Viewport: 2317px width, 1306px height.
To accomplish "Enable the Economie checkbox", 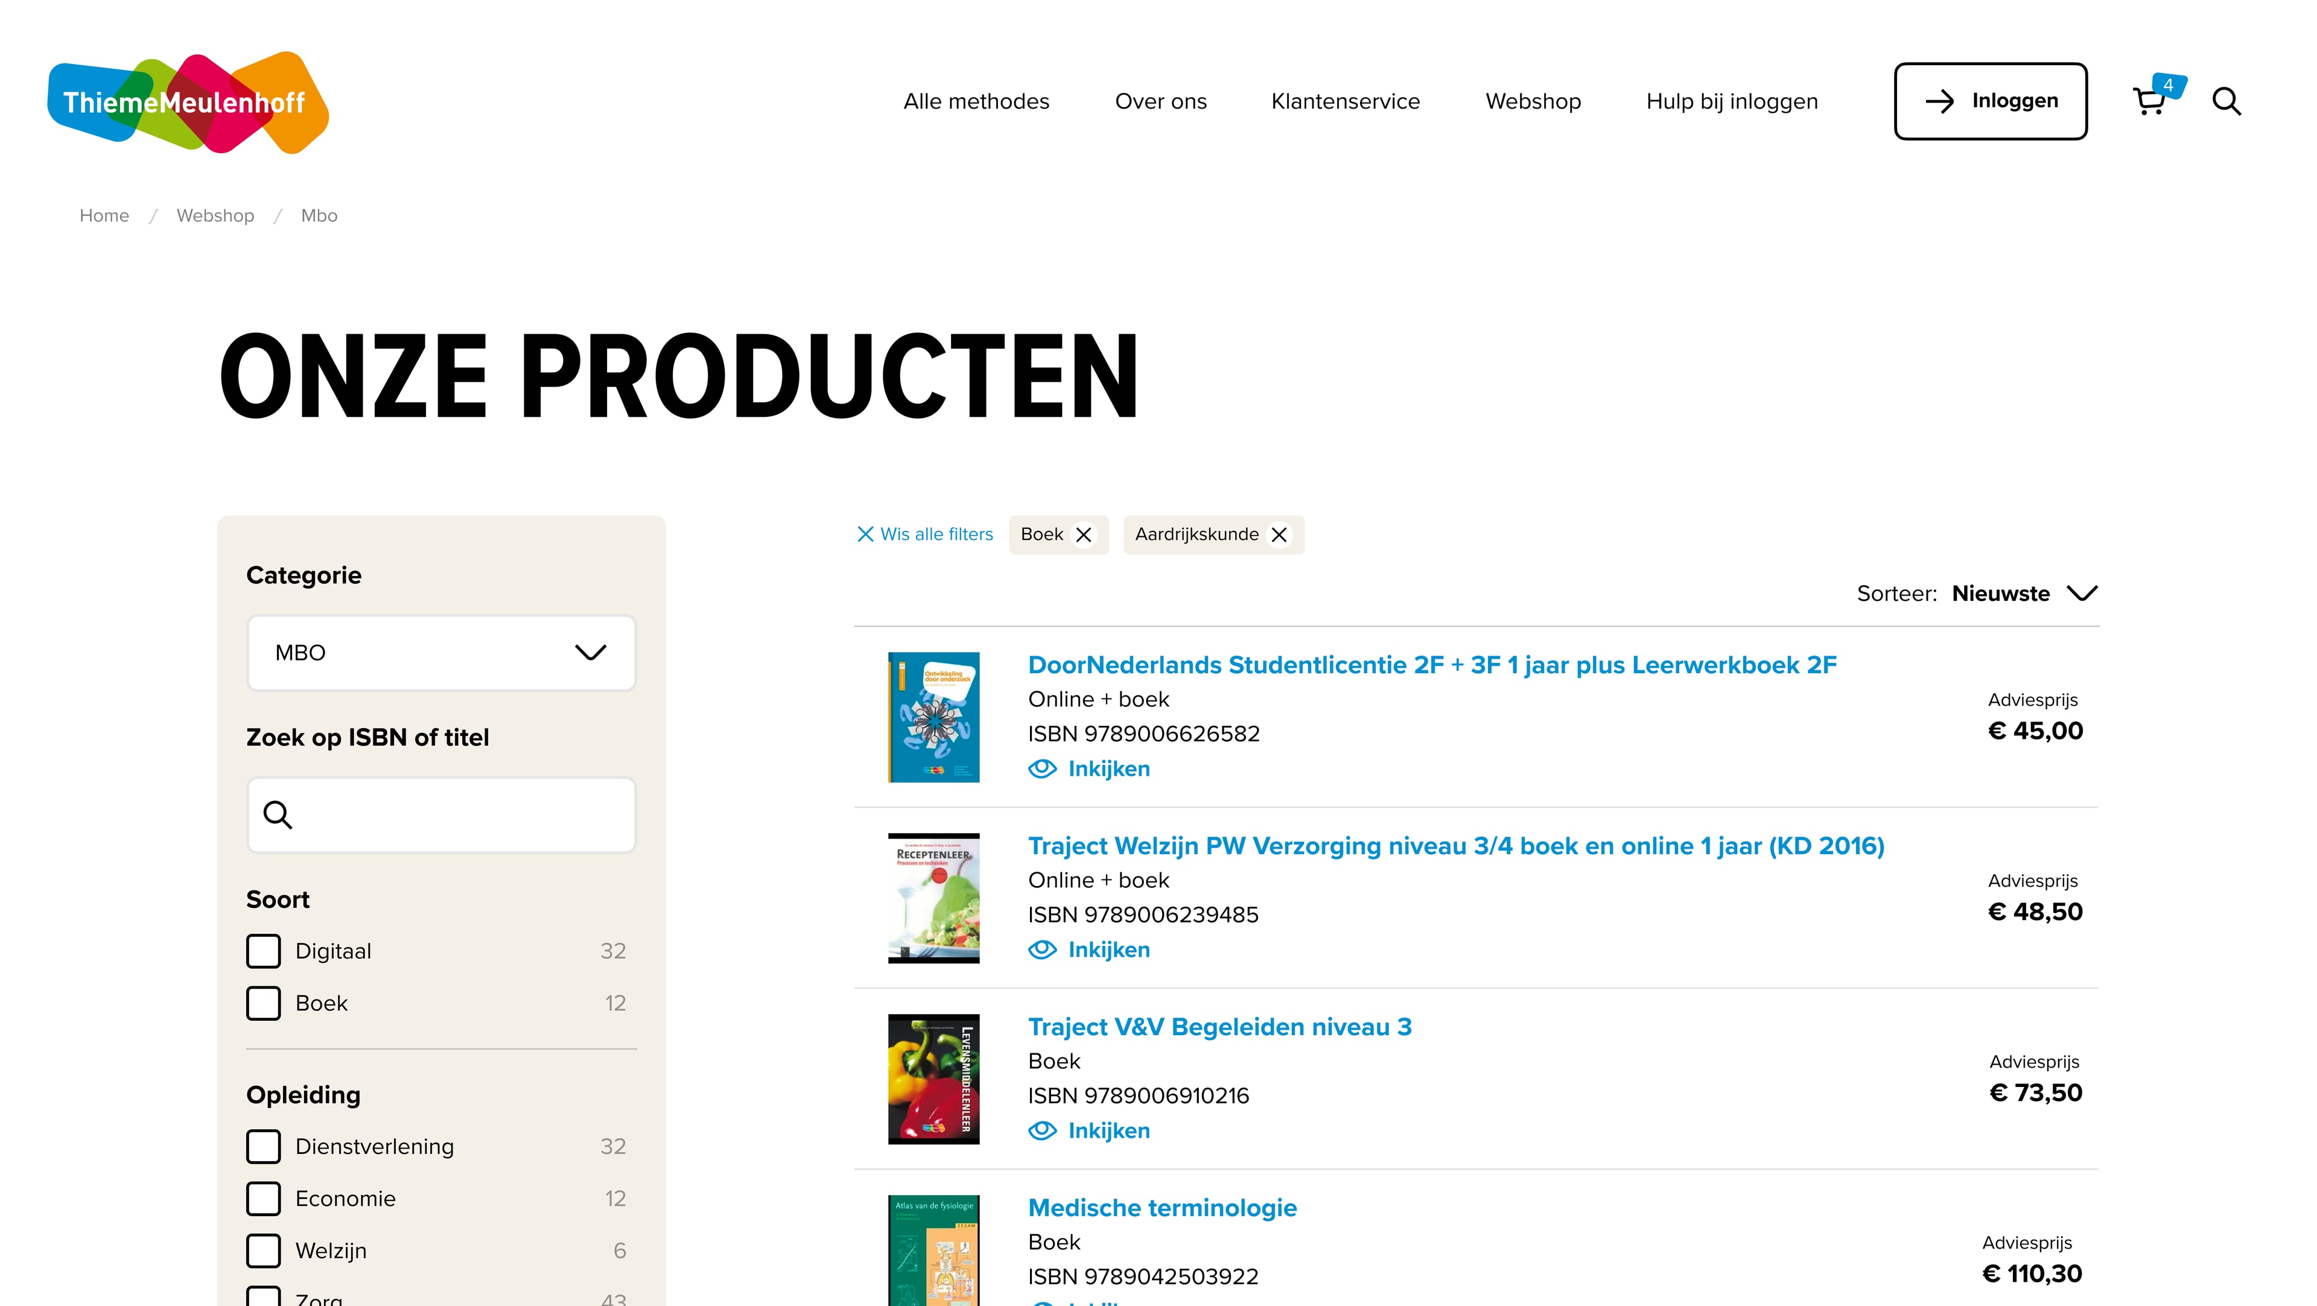I will coord(262,1198).
